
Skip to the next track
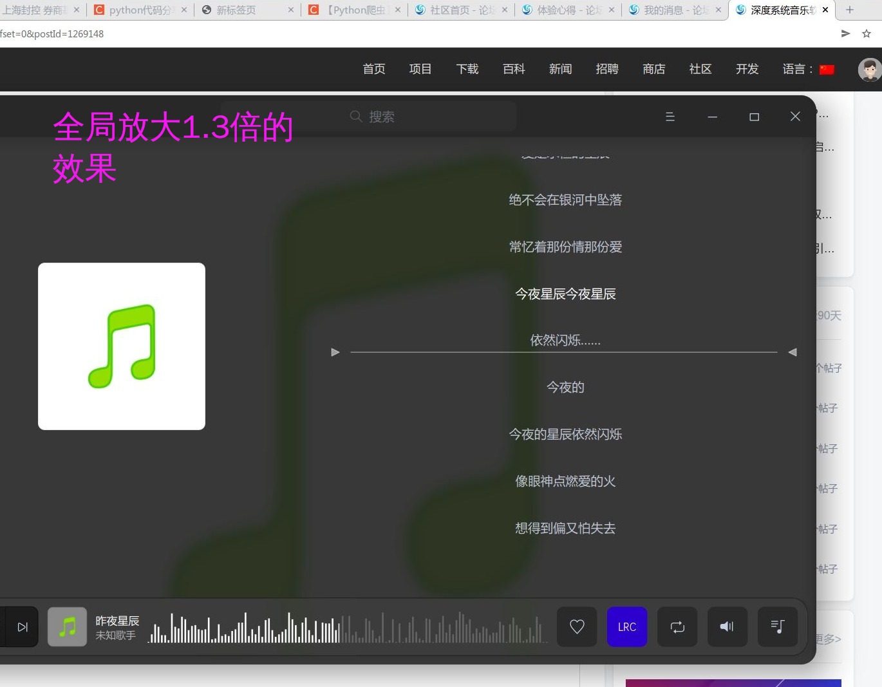click(21, 626)
